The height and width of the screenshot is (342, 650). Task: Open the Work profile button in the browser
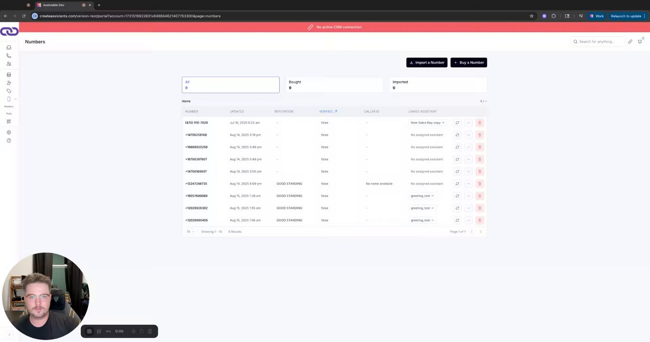coord(597,16)
